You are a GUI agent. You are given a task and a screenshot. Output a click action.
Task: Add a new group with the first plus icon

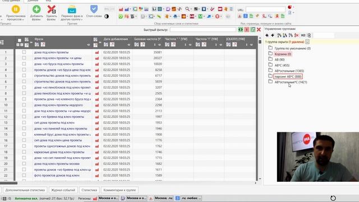pos(267,35)
